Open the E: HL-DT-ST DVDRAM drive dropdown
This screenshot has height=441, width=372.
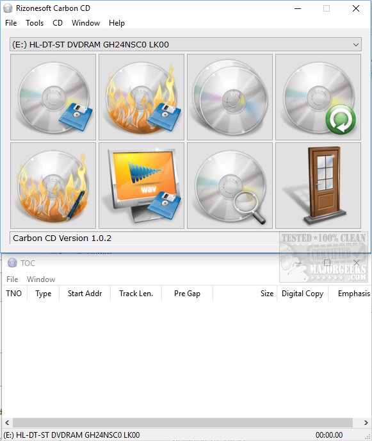pyautogui.click(x=186, y=44)
